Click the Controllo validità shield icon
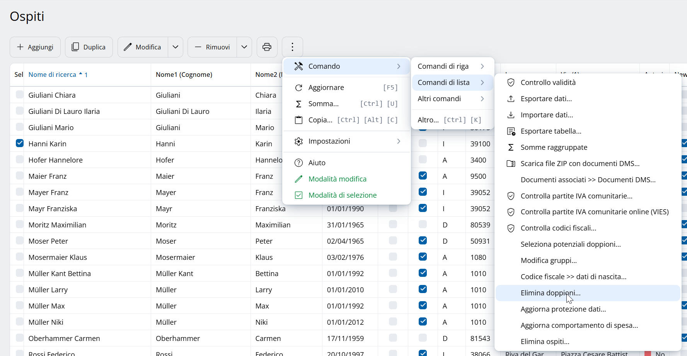The image size is (687, 356). (x=511, y=83)
